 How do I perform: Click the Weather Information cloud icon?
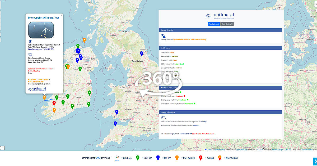(163, 118)
